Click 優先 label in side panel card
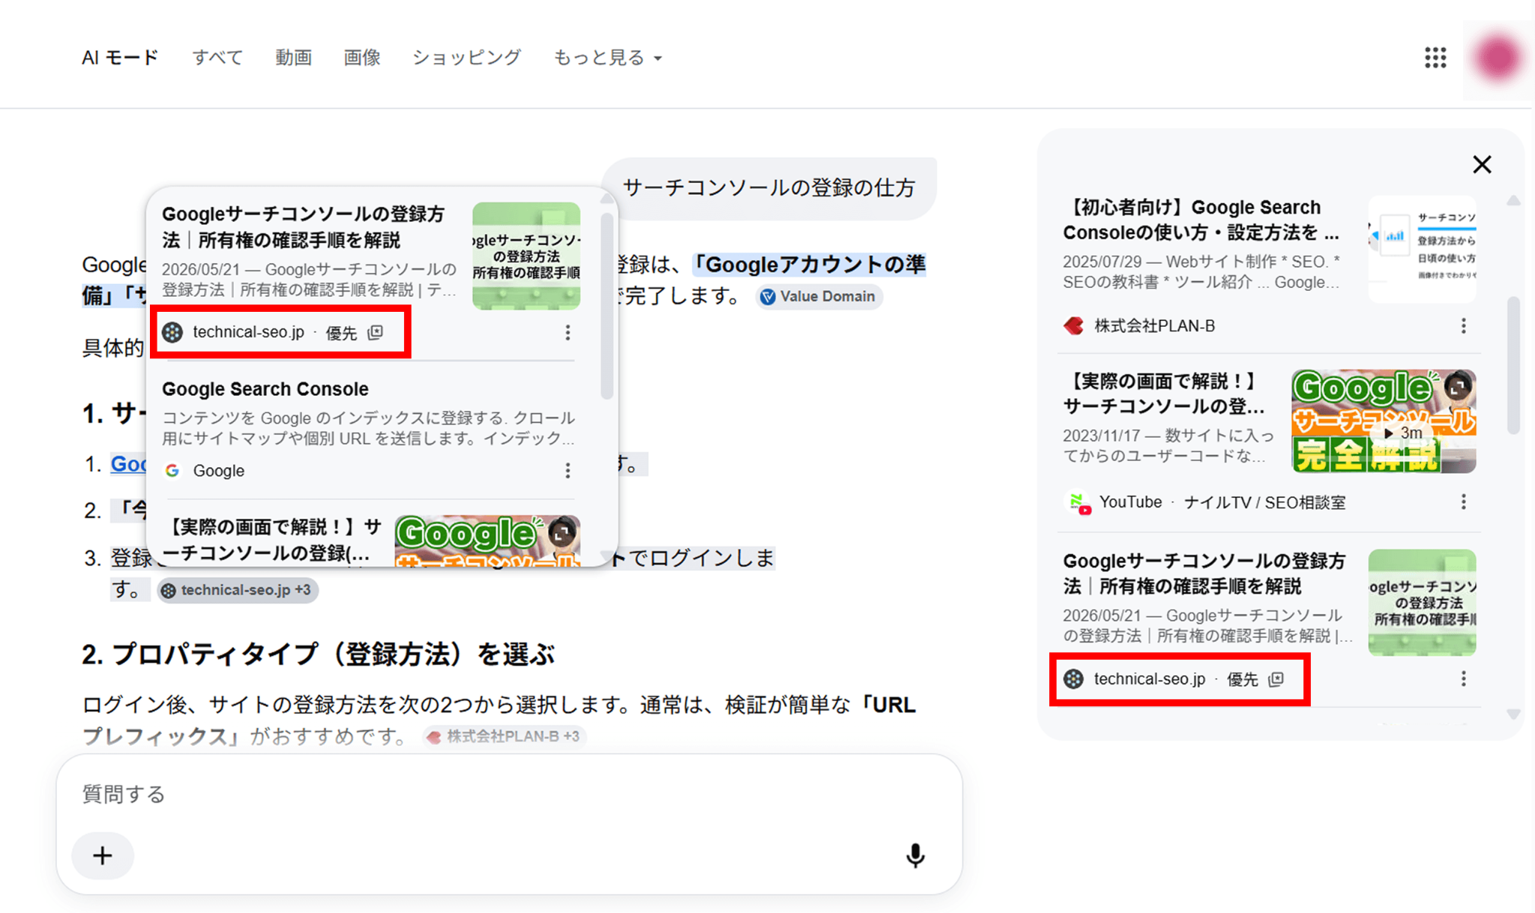 tap(1242, 679)
